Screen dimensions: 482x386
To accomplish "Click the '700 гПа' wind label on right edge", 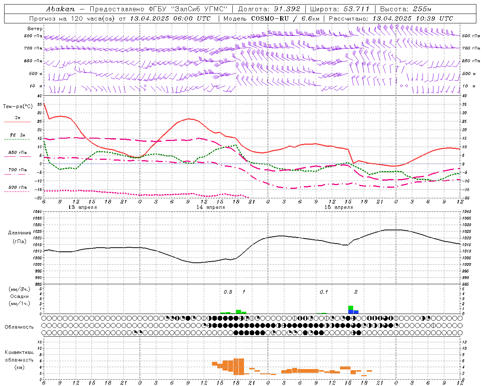I will [471, 48].
